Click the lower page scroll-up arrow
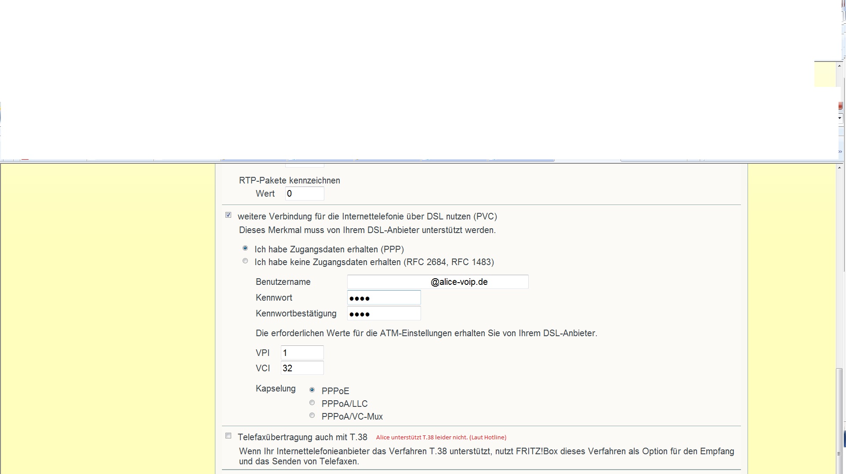This screenshot has width=846, height=474. (840, 168)
